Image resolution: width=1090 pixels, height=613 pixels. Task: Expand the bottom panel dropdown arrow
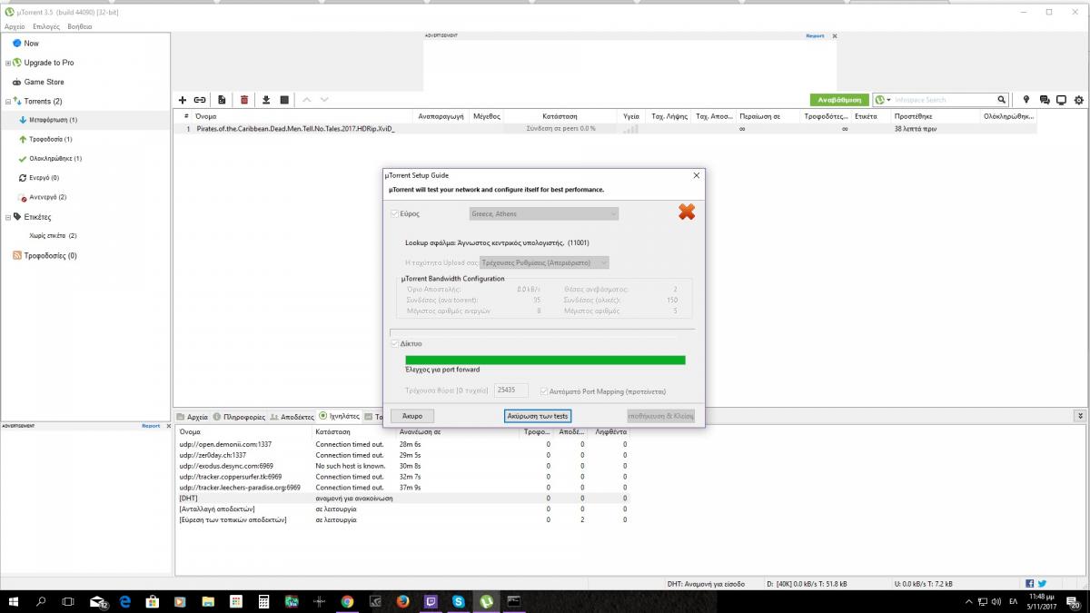(x=1080, y=416)
